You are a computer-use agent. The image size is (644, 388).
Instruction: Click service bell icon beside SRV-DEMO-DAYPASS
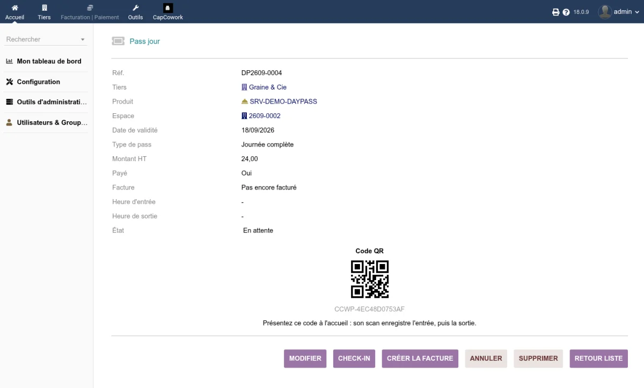coord(245,101)
